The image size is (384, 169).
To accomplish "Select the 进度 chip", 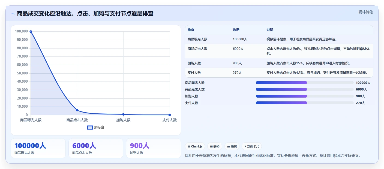I will point(232,146).
